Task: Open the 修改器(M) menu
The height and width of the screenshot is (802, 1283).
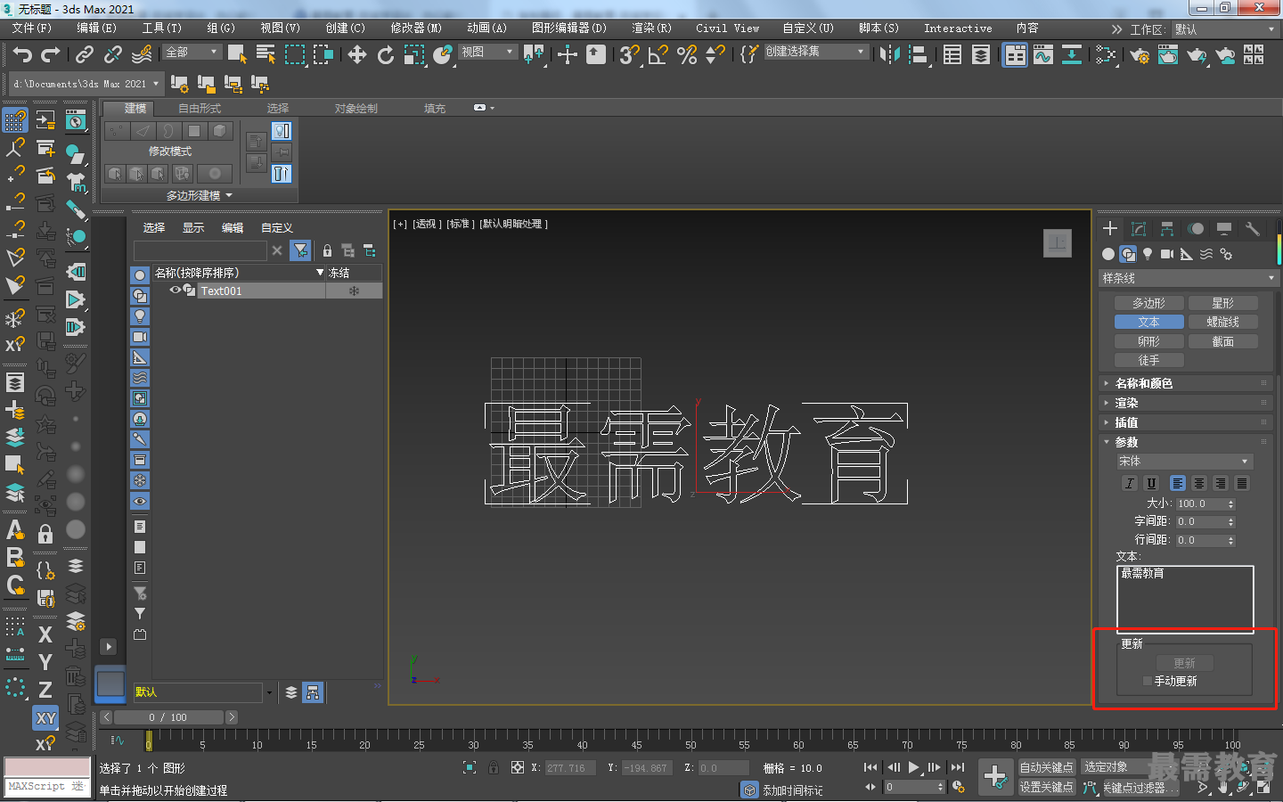Action: pyautogui.click(x=416, y=29)
